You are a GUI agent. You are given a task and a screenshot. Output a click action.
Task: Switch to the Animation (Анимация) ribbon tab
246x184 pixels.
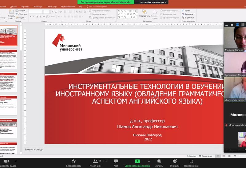pyautogui.click(x=38, y=6)
